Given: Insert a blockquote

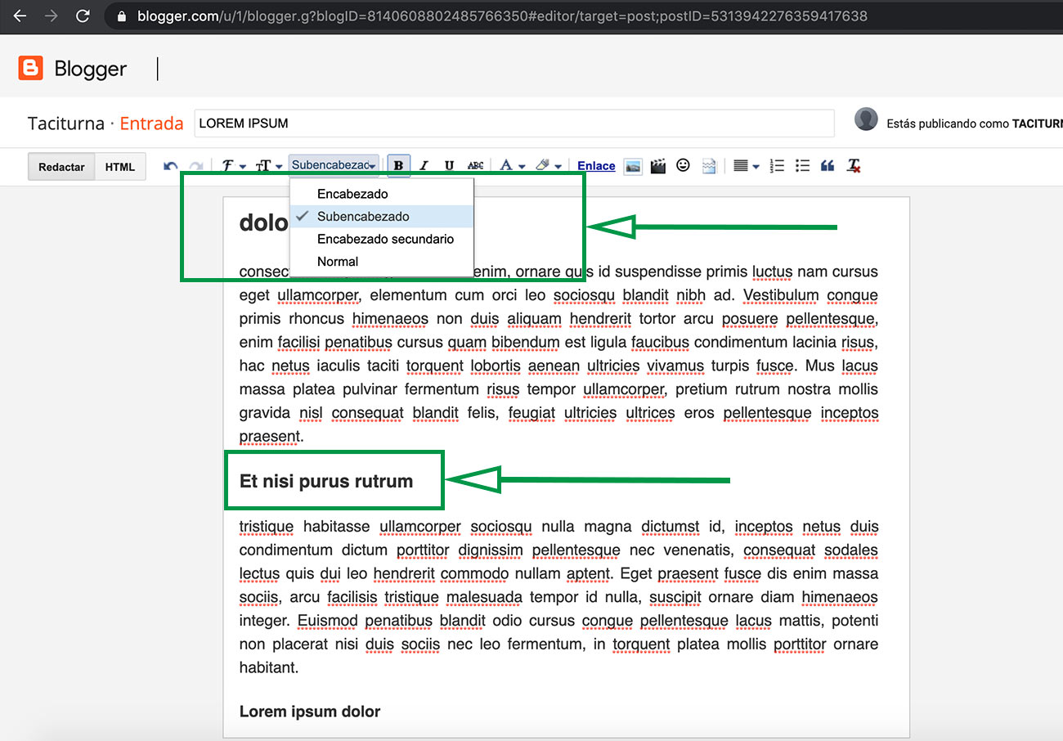Looking at the screenshot, I should coord(827,165).
